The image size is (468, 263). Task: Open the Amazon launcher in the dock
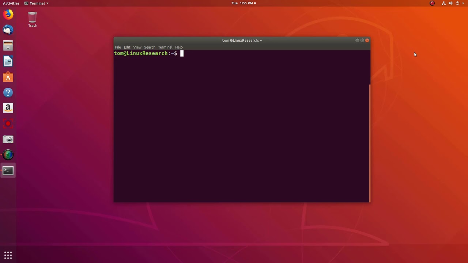pyautogui.click(x=8, y=108)
